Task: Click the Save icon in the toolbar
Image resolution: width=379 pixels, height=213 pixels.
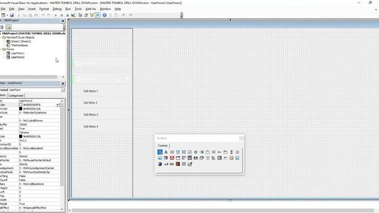Action: click(12, 15)
